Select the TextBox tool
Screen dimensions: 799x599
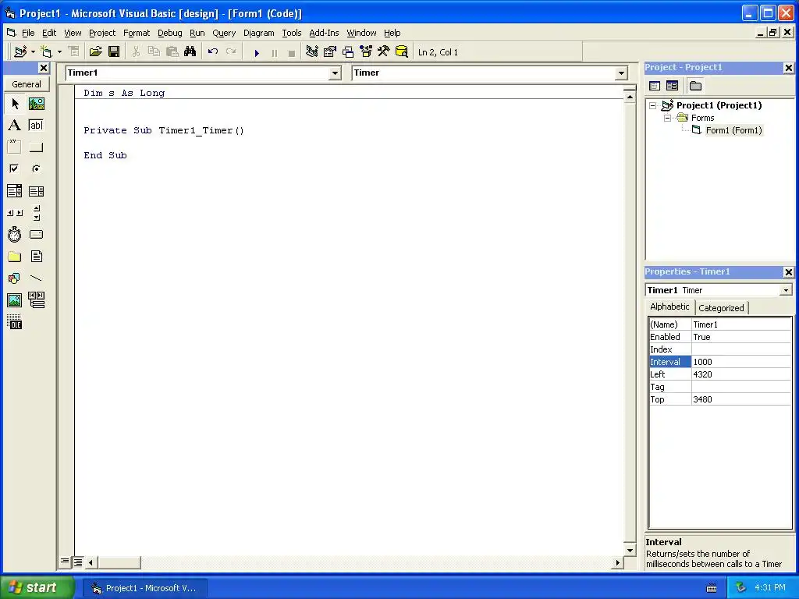(x=36, y=126)
